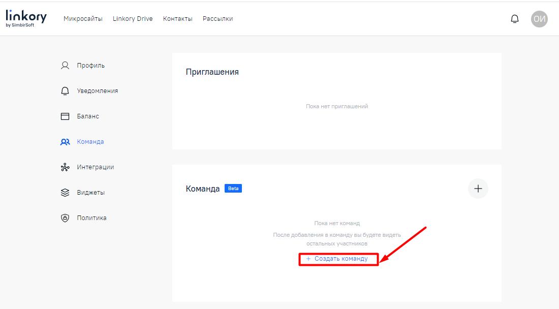Viewport: 559px width, 309px height.
Task: Click the Beta badge next to Команда
Action: point(233,188)
